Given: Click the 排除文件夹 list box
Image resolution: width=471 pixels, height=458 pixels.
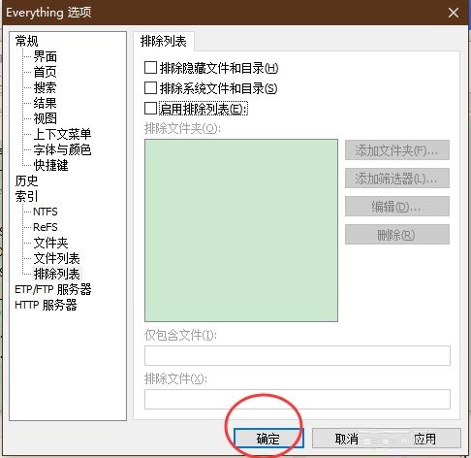Looking at the screenshot, I should pos(241,231).
